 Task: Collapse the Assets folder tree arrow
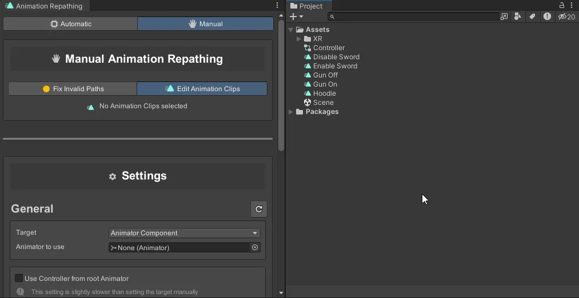click(291, 30)
